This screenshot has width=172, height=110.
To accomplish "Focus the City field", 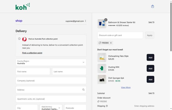I will tap(27, 108).
